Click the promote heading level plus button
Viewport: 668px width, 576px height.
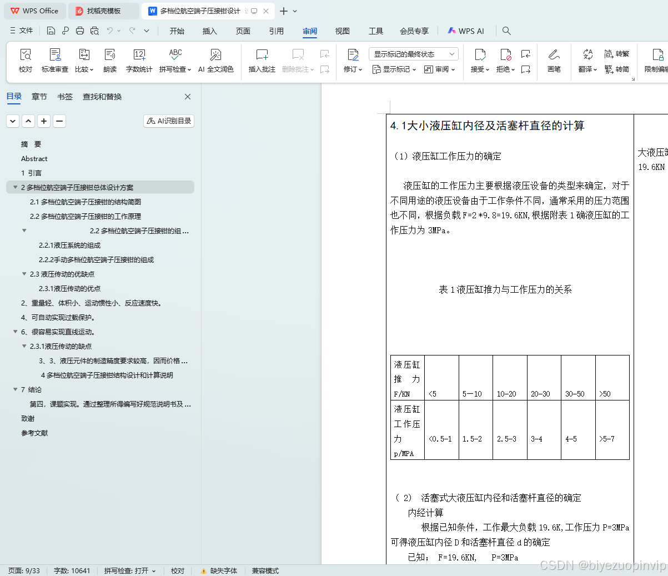(x=44, y=121)
